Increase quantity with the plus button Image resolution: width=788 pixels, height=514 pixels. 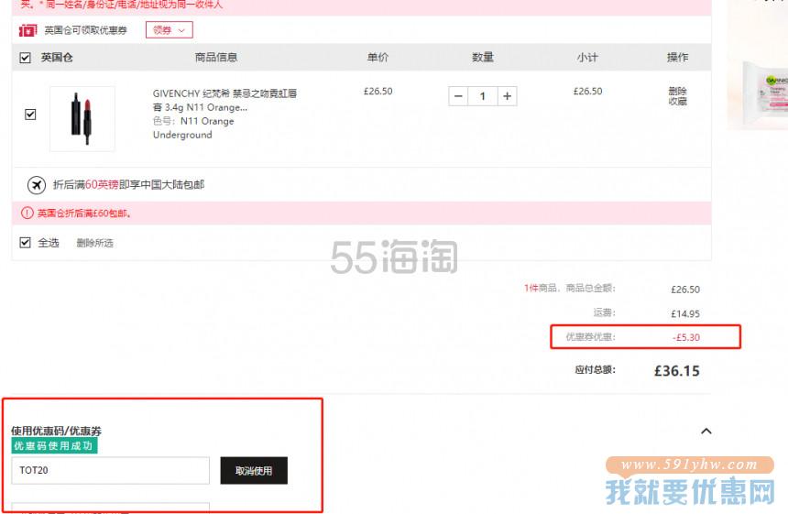507,96
